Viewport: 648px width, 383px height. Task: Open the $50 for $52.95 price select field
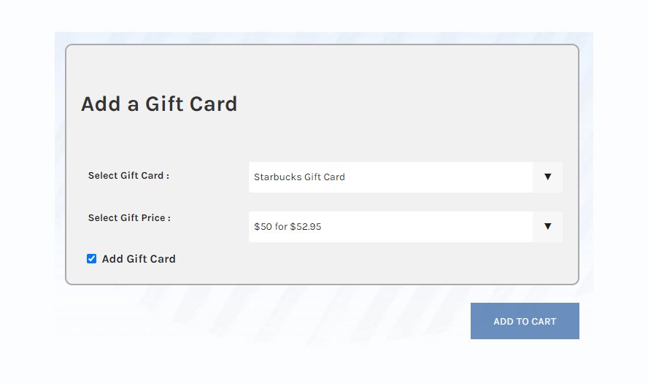point(390,226)
